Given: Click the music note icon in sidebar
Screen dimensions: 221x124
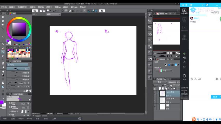Looking at the screenshot, I should tap(184, 62).
